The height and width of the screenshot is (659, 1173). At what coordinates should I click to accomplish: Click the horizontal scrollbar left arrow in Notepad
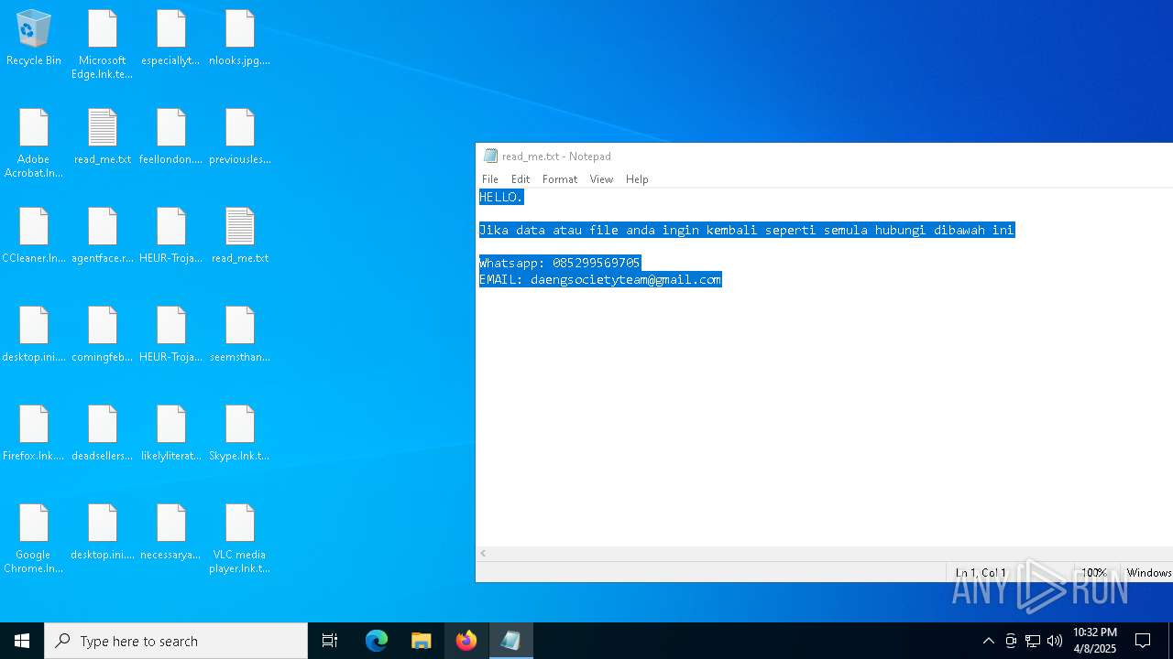[484, 554]
